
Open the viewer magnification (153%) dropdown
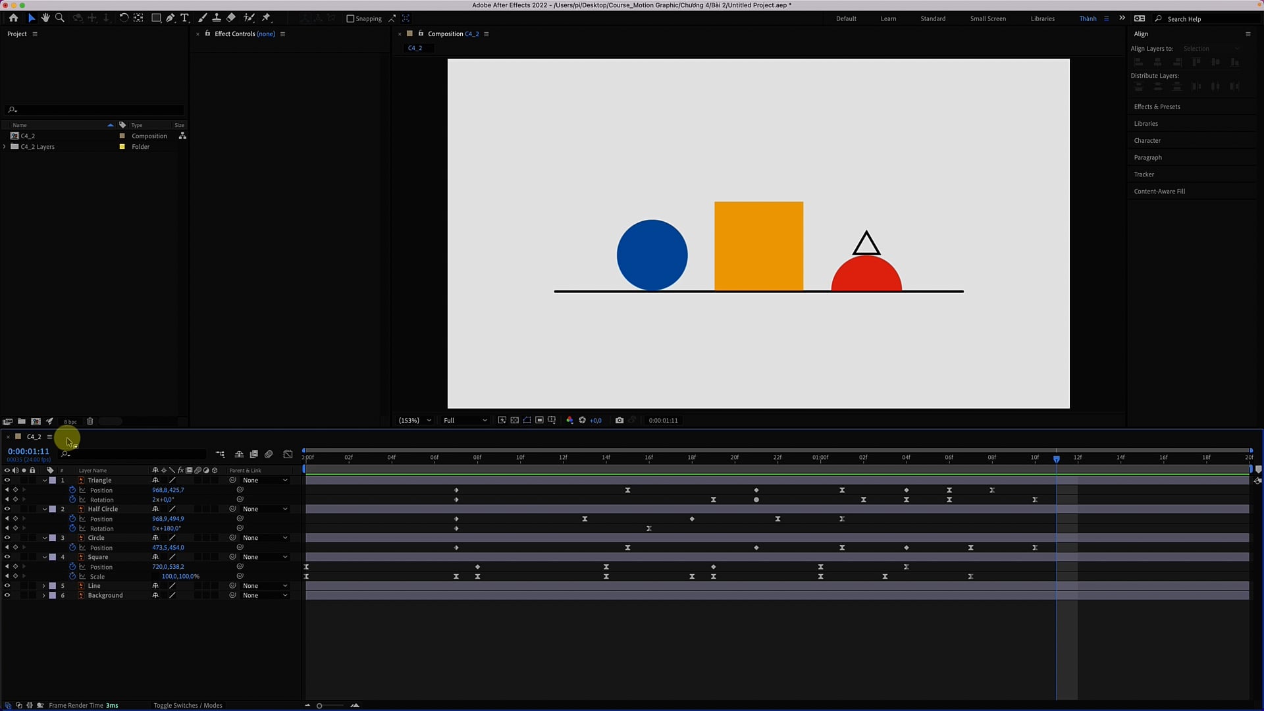point(415,420)
